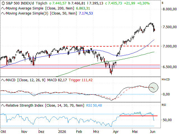Click the Moving Average Simple(3) [Close, 50, Nein] label
The width and height of the screenshot is (179, 134).
click(41, 13)
